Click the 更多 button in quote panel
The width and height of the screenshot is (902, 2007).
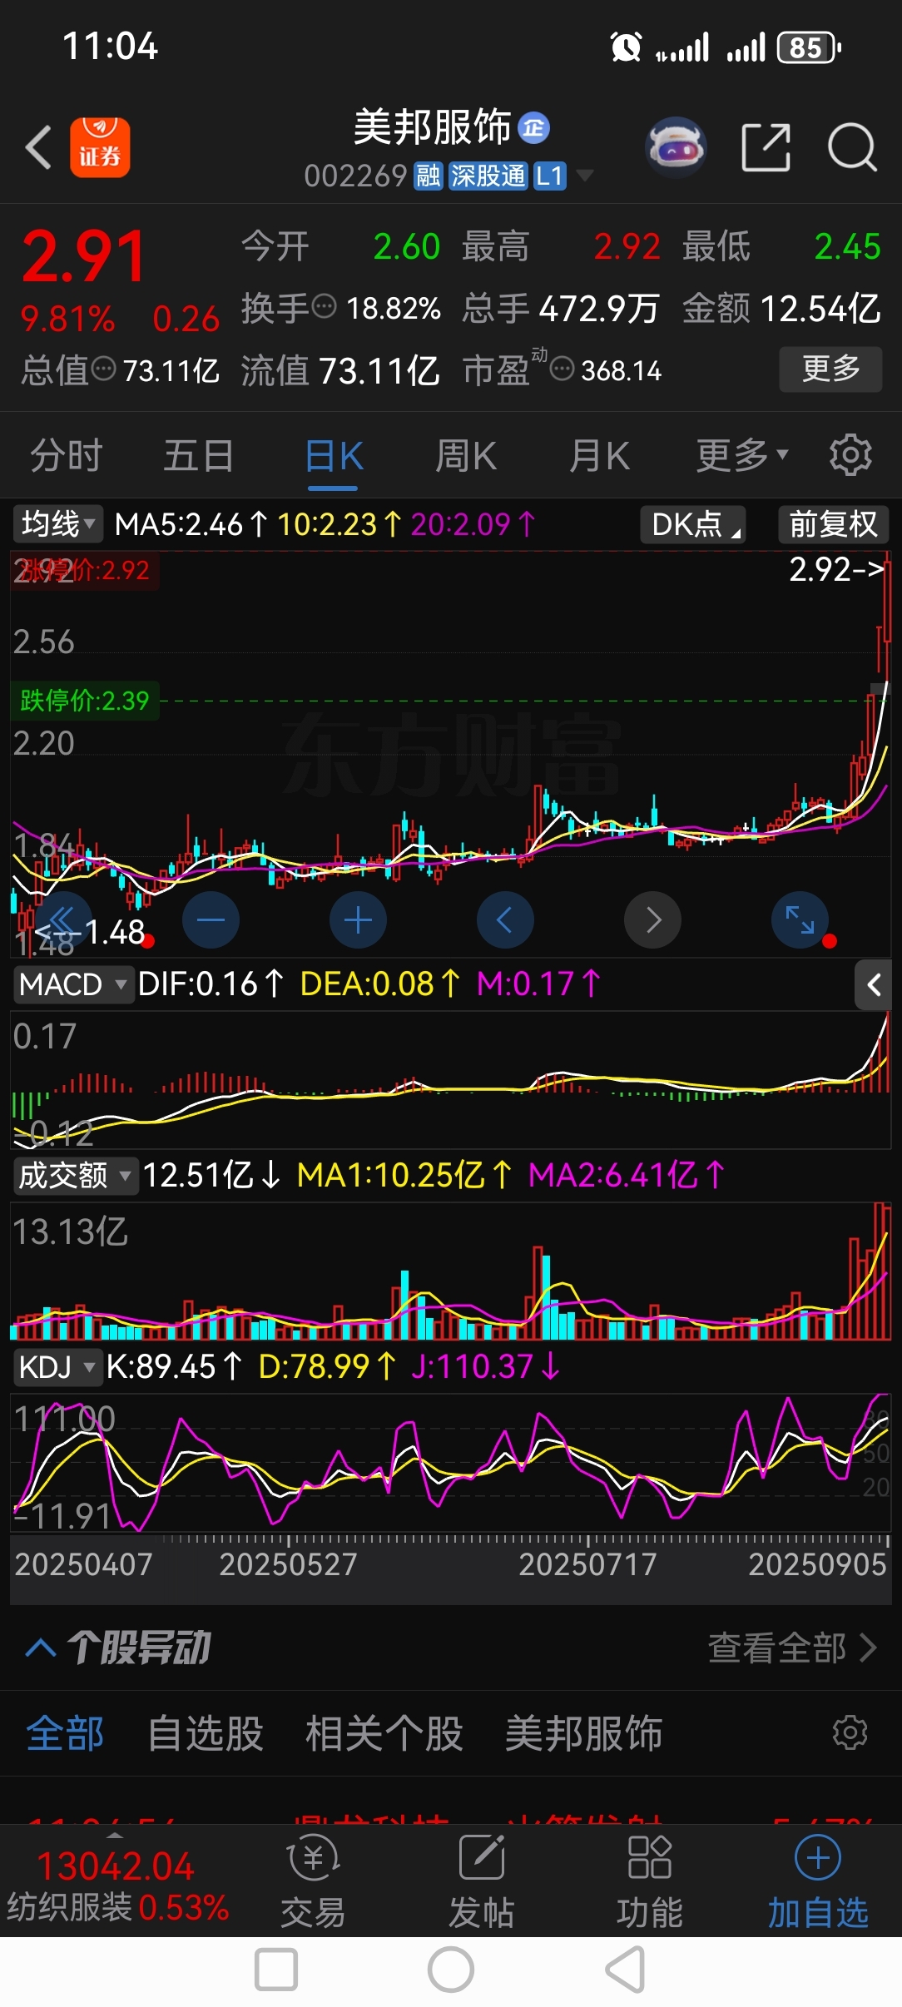coord(830,369)
